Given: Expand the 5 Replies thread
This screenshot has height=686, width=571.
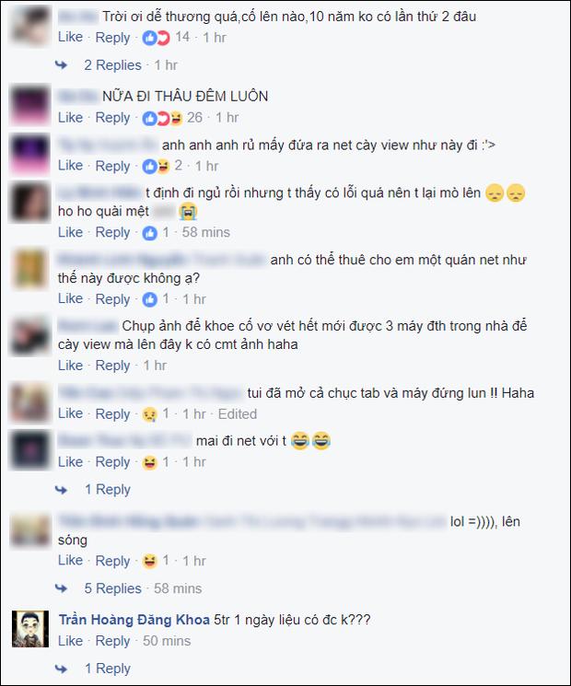Looking at the screenshot, I should click(112, 588).
